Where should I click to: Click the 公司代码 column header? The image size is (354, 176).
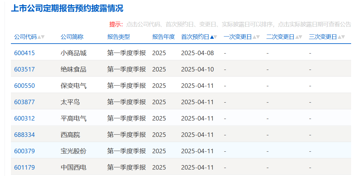tap(25, 37)
